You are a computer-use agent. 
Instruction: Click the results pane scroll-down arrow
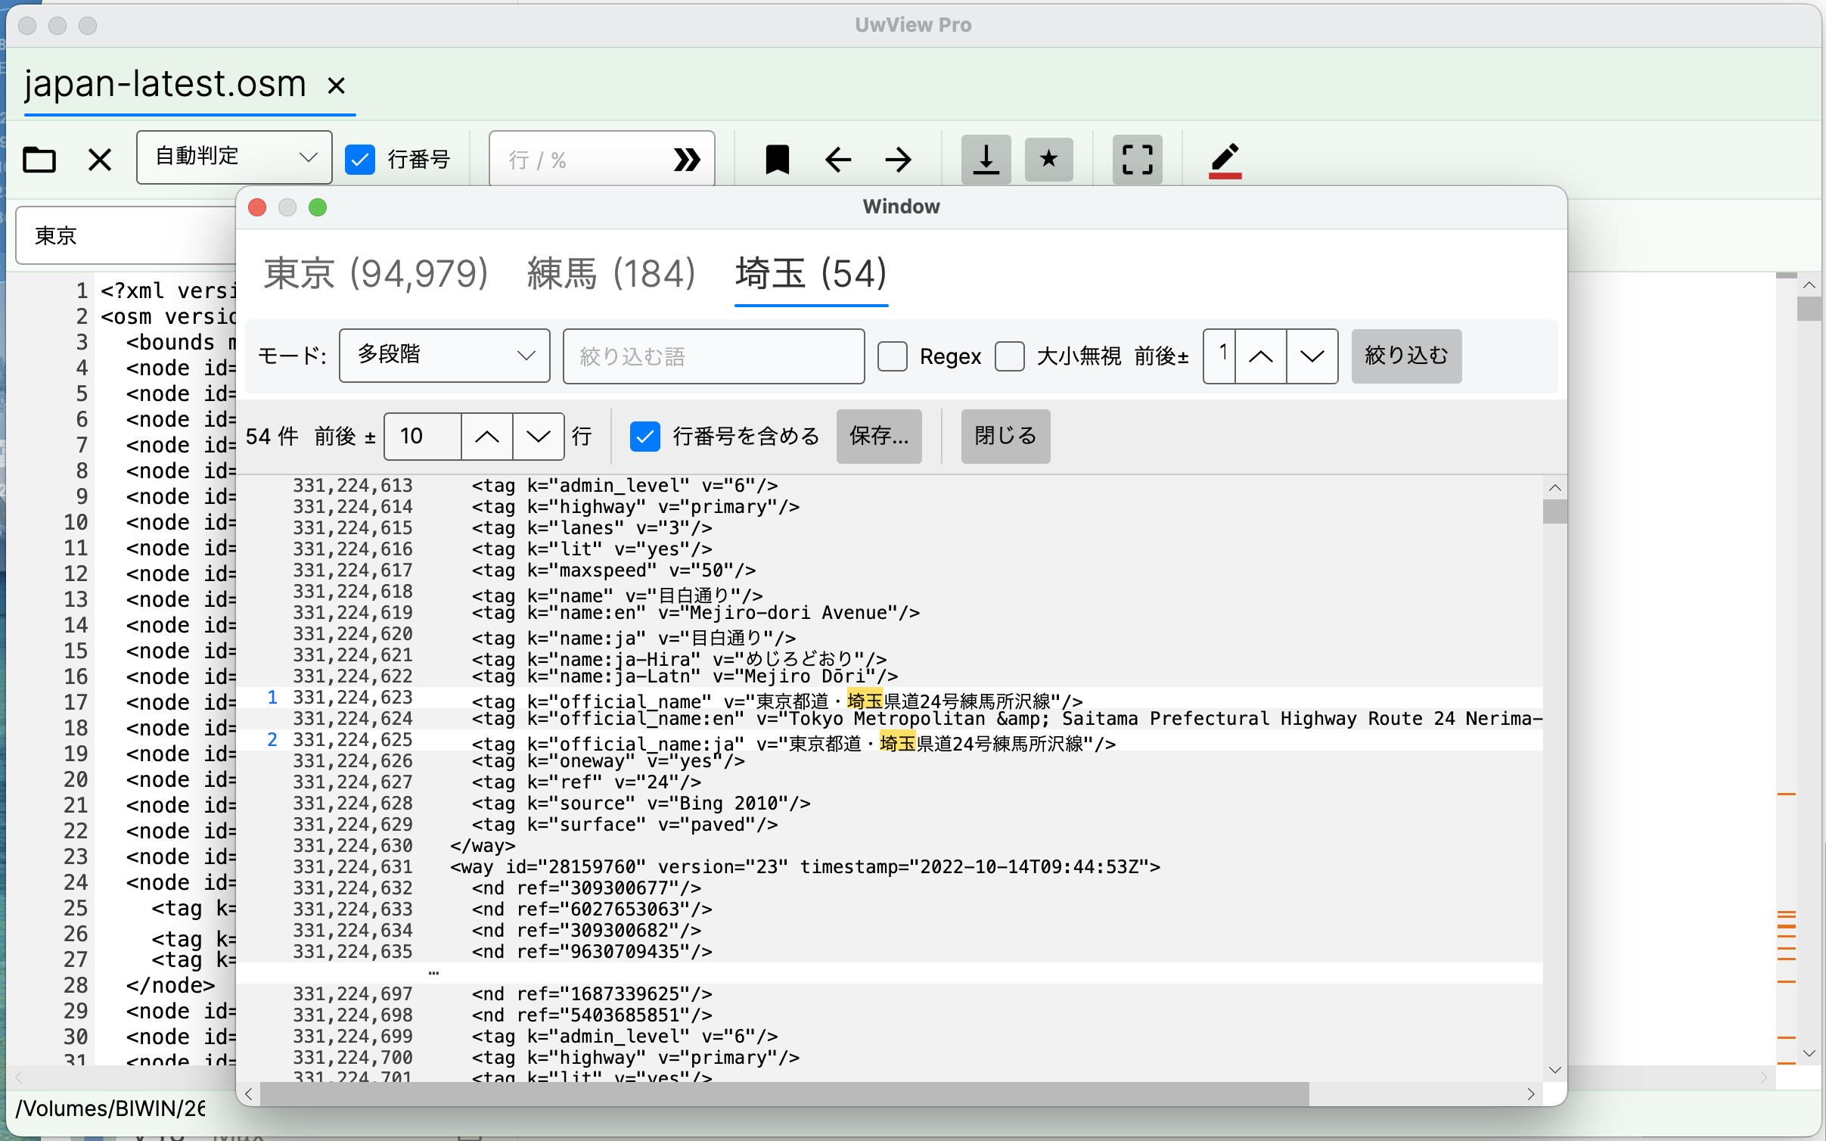pyautogui.click(x=1555, y=1070)
